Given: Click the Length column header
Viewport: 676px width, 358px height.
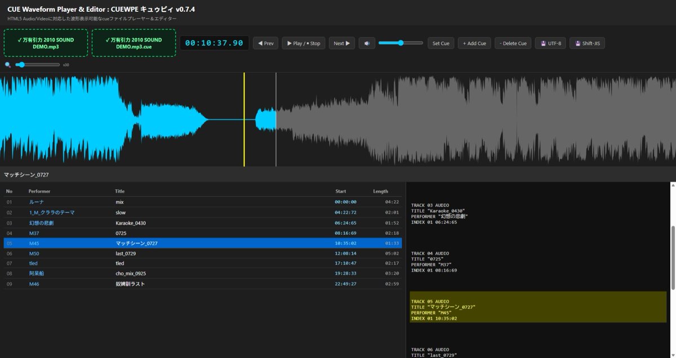Looking at the screenshot, I should coord(380,191).
